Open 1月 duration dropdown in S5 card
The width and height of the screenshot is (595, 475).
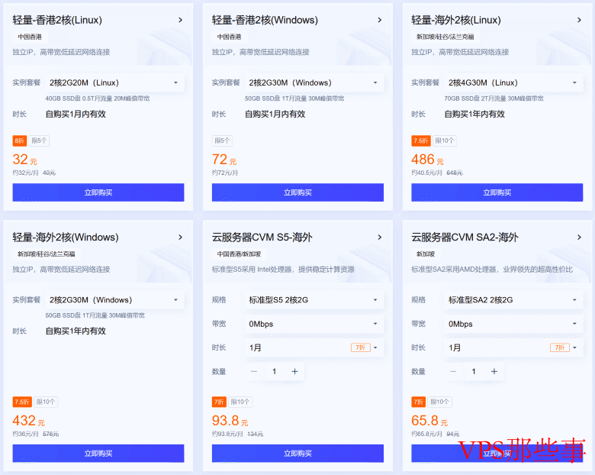tap(314, 347)
